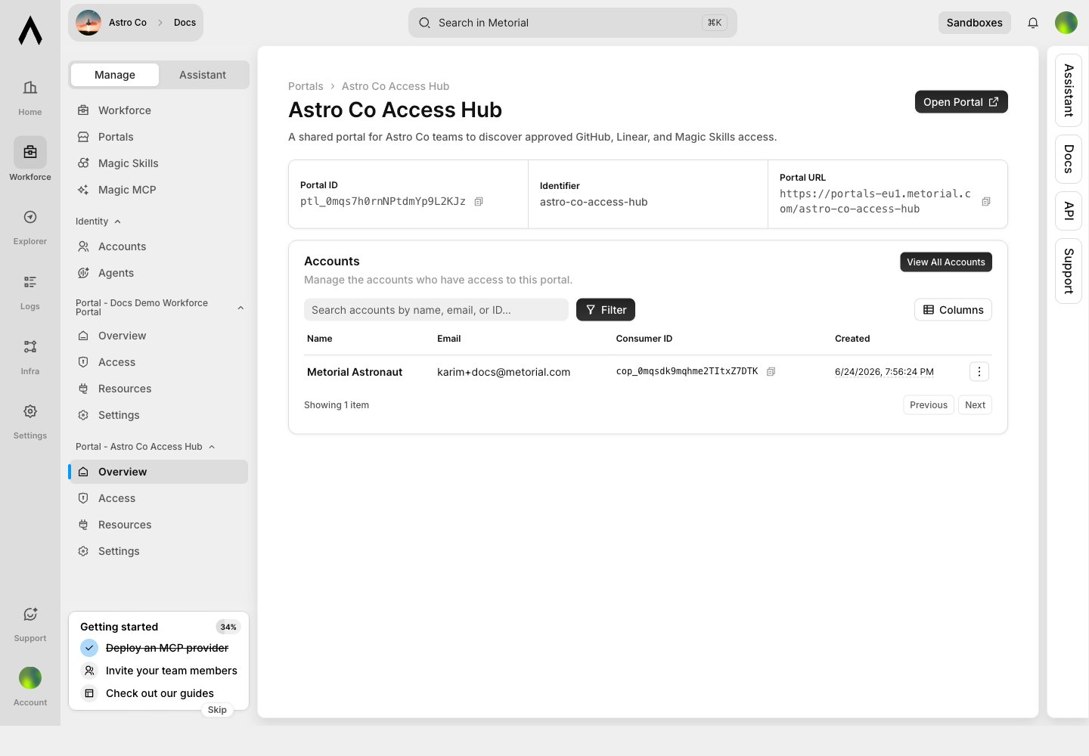Click the Docs breadcrumb in top bar
Viewport: 1089px width, 756px height.
pyautogui.click(x=185, y=23)
